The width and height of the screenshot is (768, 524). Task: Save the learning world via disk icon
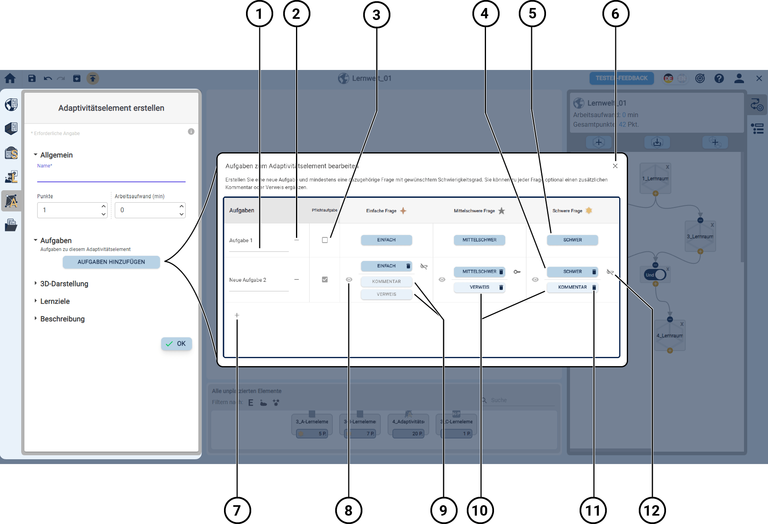[x=32, y=78]
